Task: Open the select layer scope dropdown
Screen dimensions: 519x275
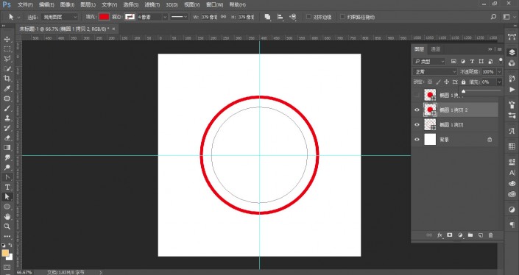Action: [x=60, y=17]
